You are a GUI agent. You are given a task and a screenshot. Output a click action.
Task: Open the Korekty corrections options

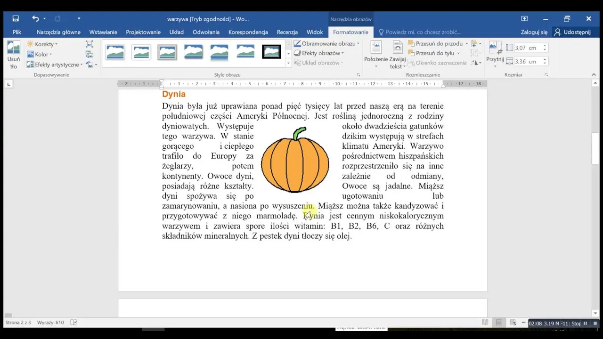pos(42,44)
